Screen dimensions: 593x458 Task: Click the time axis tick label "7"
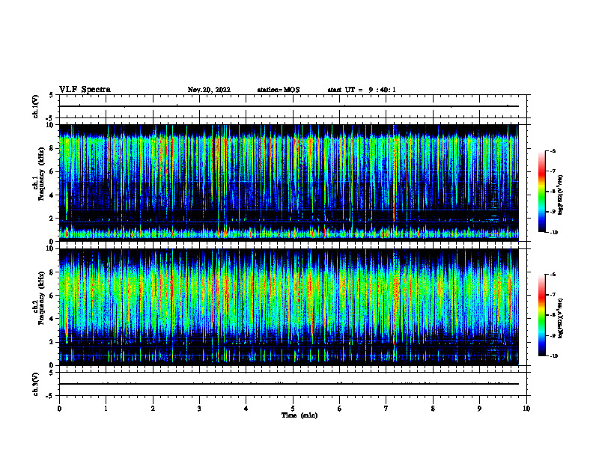(386, 409)
